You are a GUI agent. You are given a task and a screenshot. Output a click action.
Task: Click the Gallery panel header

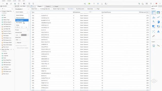pos(155,6)
